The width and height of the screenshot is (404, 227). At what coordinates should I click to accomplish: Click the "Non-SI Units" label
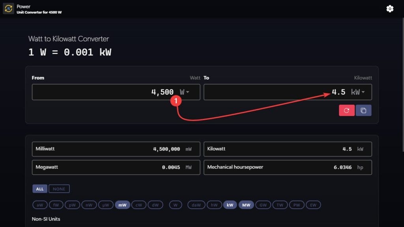coord(46,219)
